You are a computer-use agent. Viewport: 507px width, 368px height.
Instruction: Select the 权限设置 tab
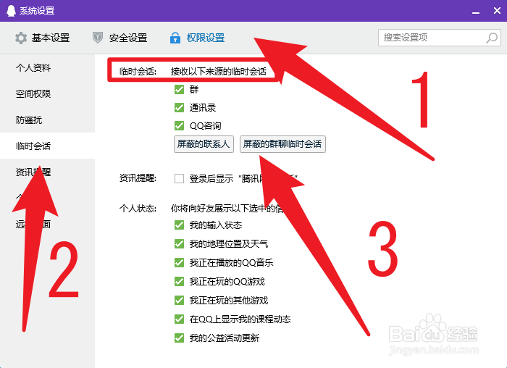click(x=197, y=38)
